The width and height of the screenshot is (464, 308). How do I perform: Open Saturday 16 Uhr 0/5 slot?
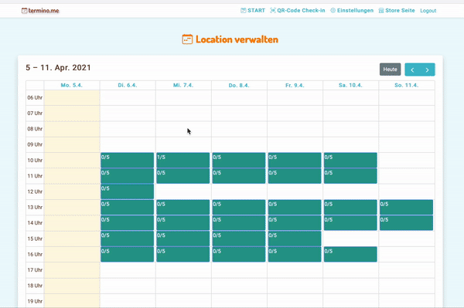pos(350,254)
